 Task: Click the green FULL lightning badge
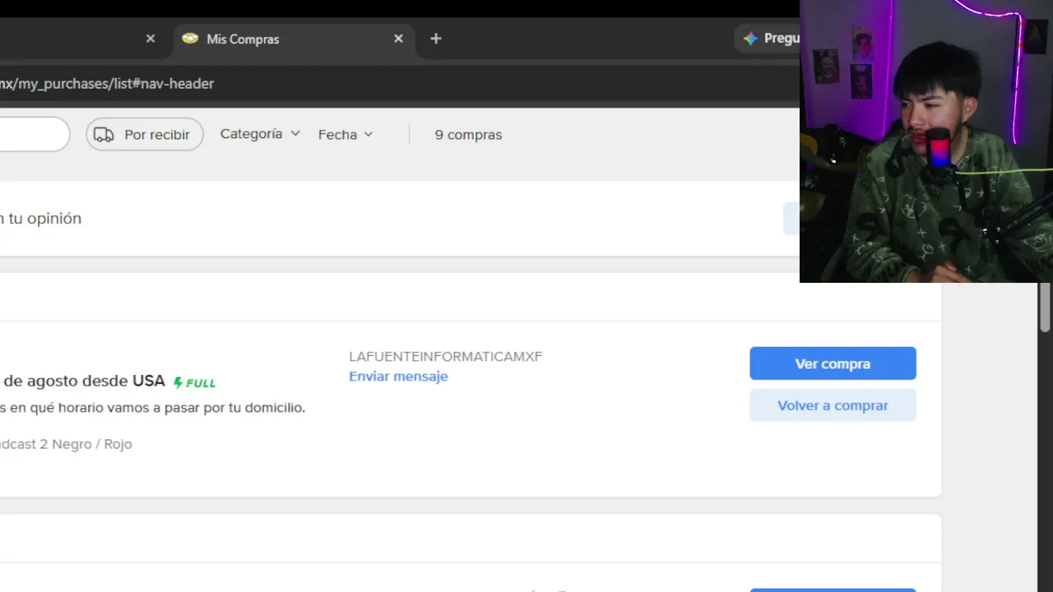coord(194,382)
